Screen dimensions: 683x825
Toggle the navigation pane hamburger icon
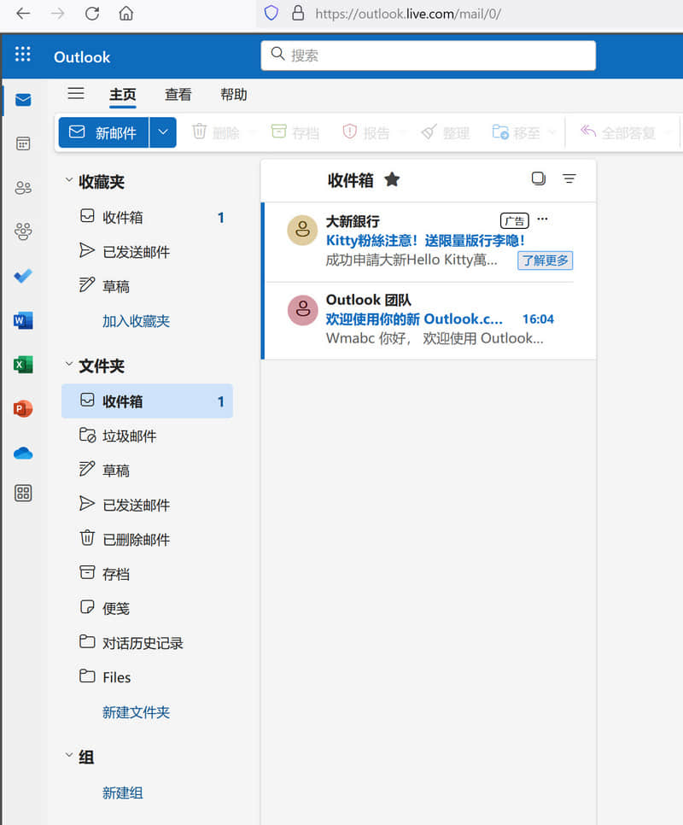tap(76, 94)
